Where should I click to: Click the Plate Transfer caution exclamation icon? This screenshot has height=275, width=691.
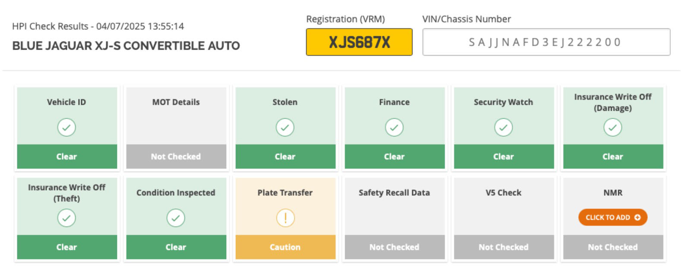285,218
